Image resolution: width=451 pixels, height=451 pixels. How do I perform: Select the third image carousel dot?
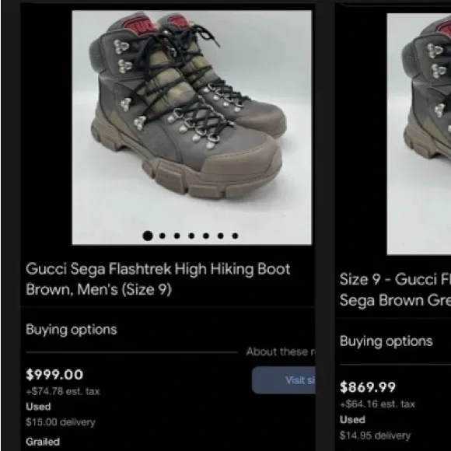point(177,236)
